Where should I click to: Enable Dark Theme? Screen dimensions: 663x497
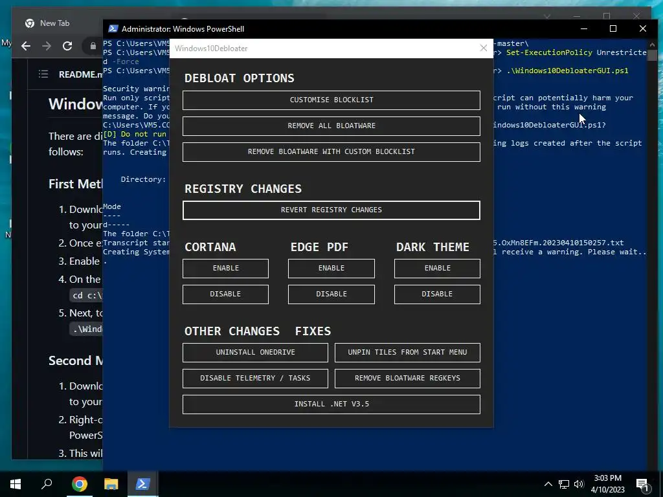click(x=437, y=269)
